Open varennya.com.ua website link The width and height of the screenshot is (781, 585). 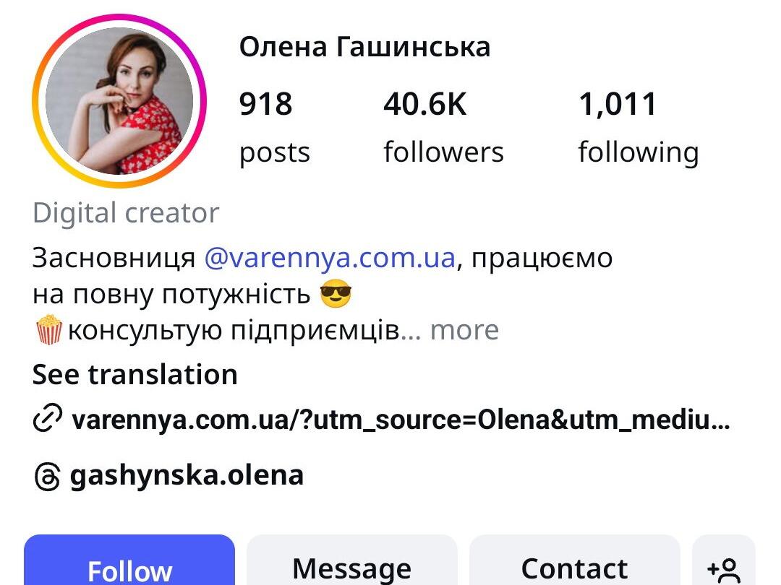(x=401, y=420)
